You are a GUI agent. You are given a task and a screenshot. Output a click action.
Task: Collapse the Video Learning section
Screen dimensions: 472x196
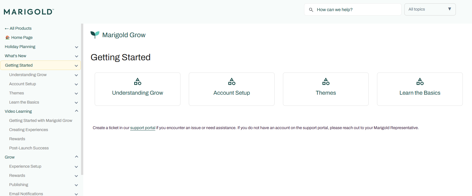click(x=76, y=111)
